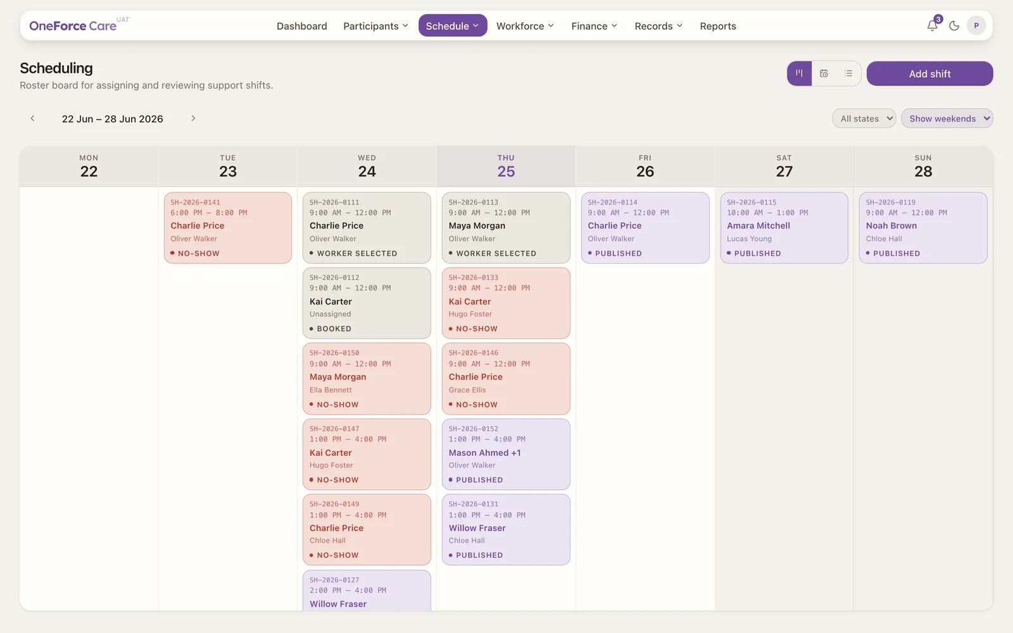The height and width of the screenshot is (633, 1013).
Task: Click the Add shift button
Action: (929, 73)
